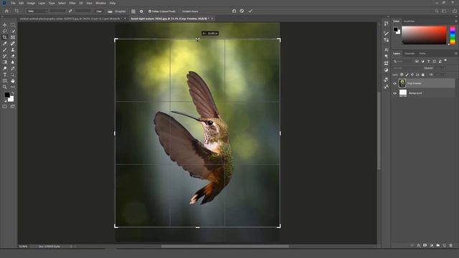
Task: Commit the crop with the checkmark
Action: tap(250, 11)
